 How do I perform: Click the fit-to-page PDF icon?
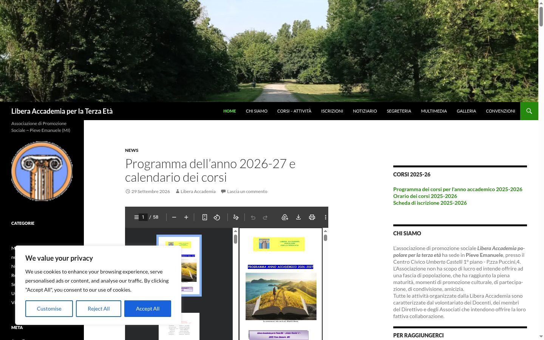[x=205, y=217]
